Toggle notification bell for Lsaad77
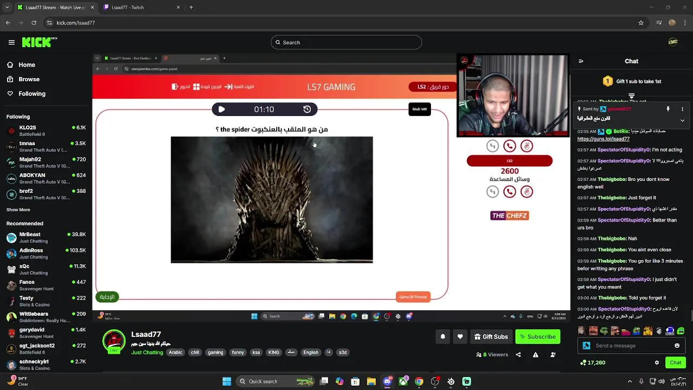Image resolution: width=693 pixels, height=390 pixels. click(x=443, y=336)
